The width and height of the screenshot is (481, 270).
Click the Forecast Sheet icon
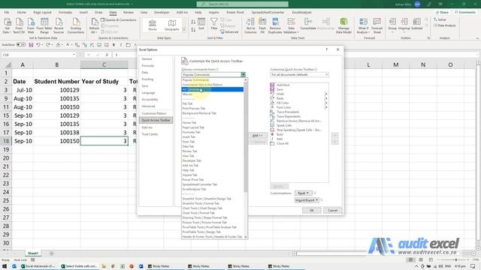[x=377, y=25]
